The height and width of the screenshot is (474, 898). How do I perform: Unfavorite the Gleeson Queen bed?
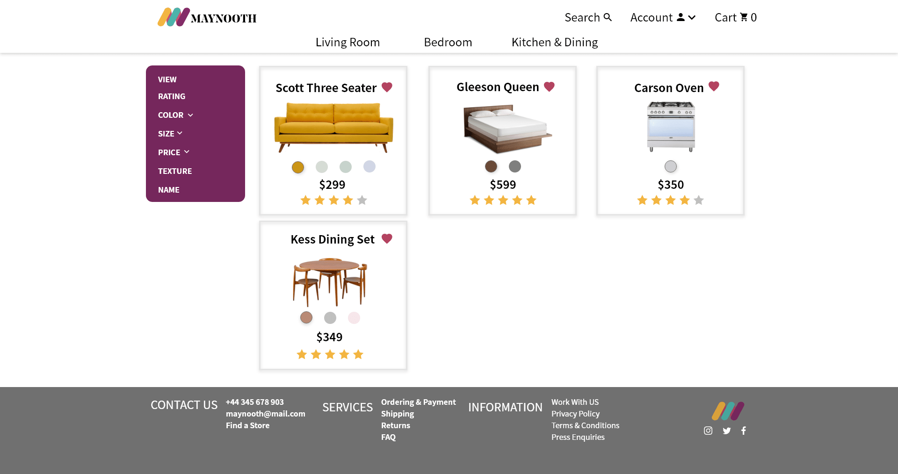click(549, 86)
